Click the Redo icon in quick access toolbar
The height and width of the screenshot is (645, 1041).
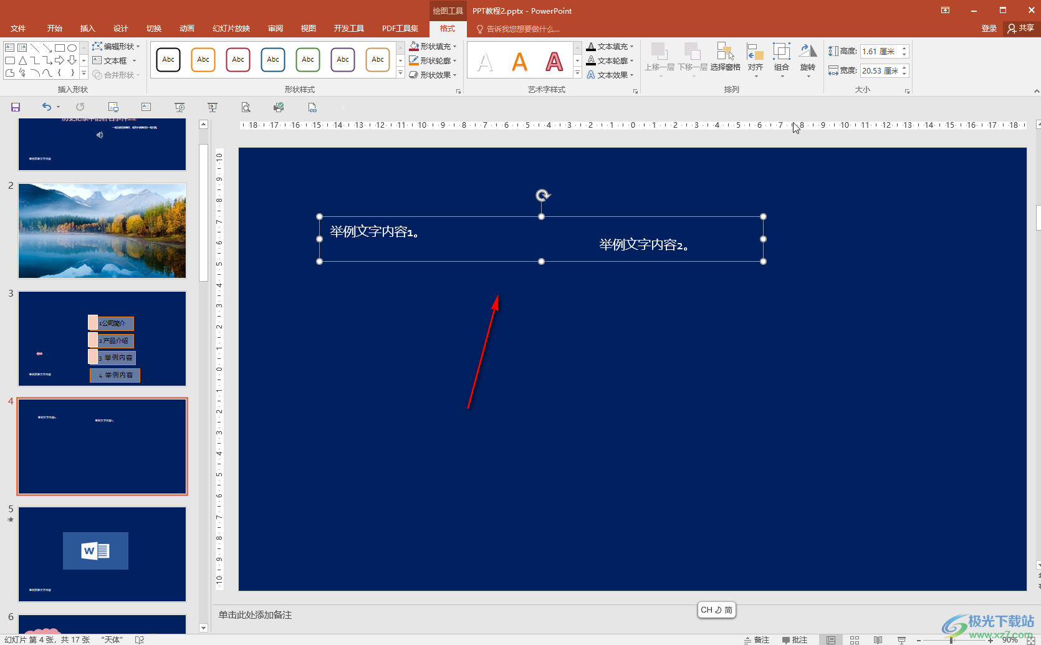pyautogui.click(x=80, y=107)
